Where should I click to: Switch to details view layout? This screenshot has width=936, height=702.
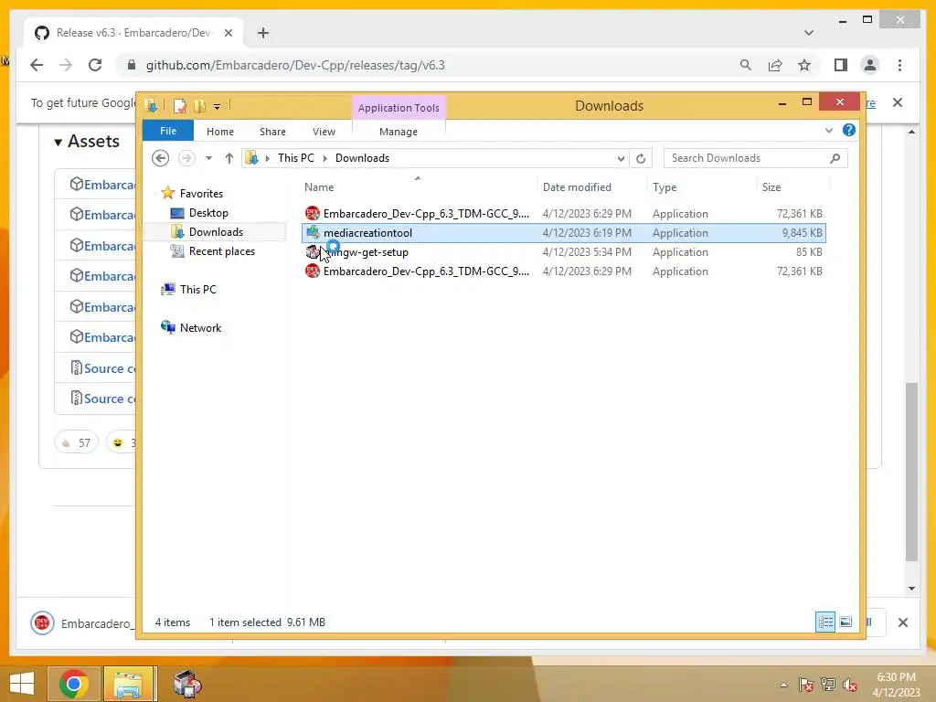pos(825,622)
